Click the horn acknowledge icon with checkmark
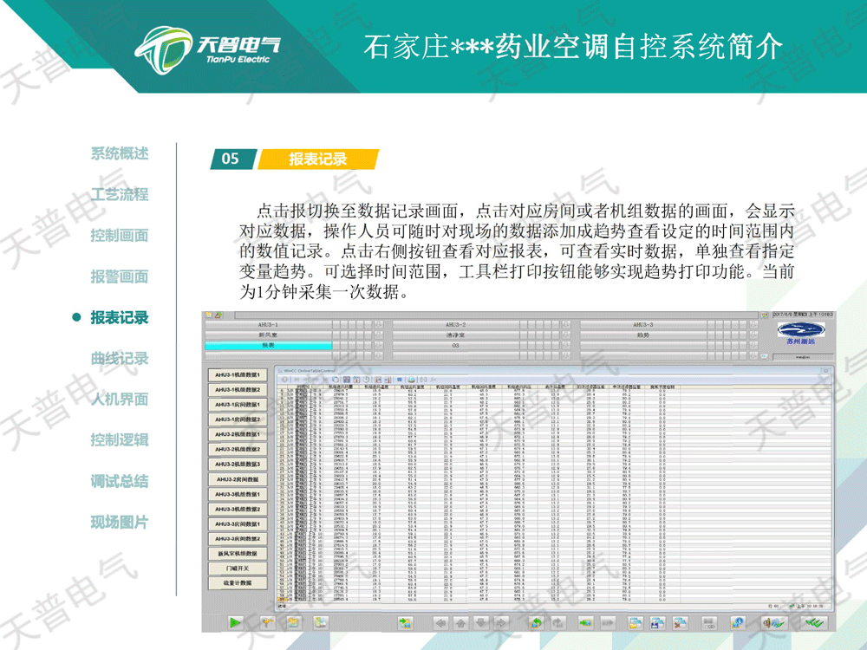The width and height of the screenshot is (867, 650). pyautogui.click(x=774, y=623)
